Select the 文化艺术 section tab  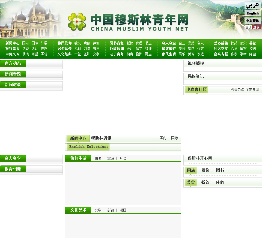click(x=78, y=210)
